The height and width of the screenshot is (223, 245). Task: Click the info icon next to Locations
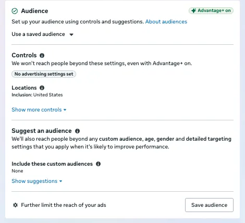coord(42,88)
